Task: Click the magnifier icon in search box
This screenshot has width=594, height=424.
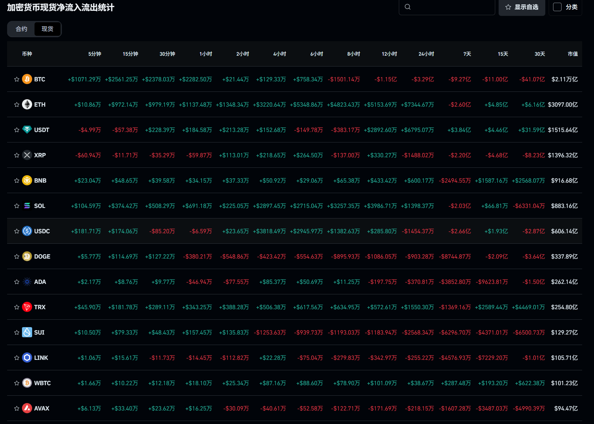Action: (x=408, y=7)
